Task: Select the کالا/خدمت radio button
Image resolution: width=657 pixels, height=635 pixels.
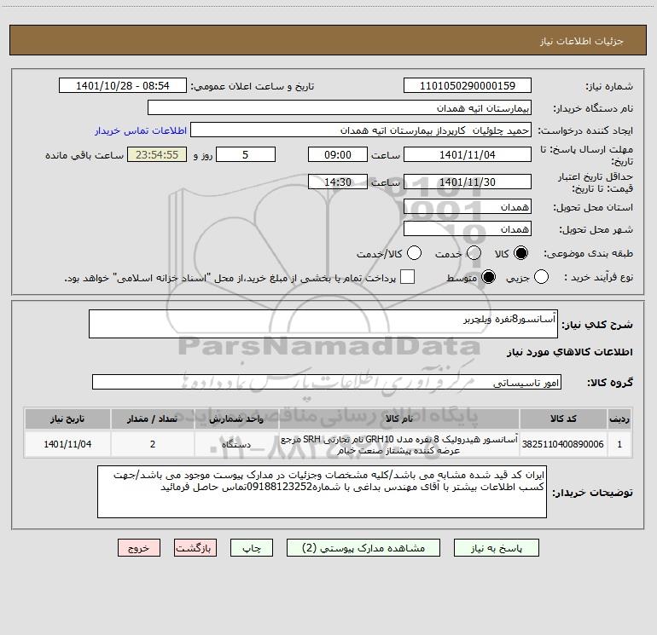Action: [414, 253]
